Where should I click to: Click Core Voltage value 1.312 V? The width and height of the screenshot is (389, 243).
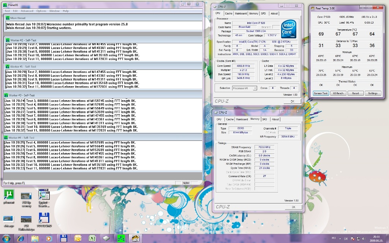click(272, 35)
